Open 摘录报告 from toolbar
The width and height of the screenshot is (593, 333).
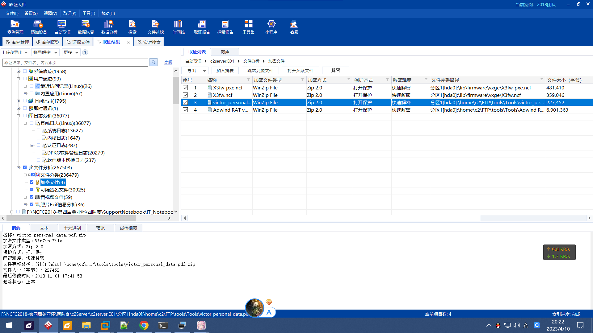pos(225,27)
